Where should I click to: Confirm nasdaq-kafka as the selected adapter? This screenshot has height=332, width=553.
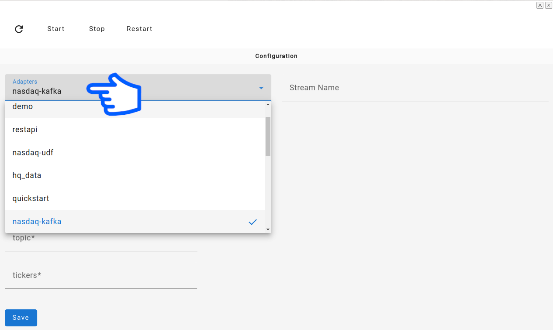click(37, 221)
